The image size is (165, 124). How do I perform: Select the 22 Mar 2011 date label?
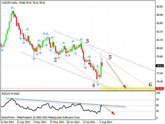pos(7,121)
